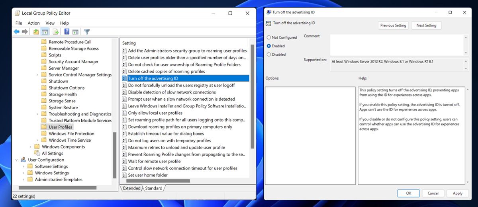Click the Up One Level folder icon
The height and width of the screenshot is (207, 478).
(x=36, y=32)
